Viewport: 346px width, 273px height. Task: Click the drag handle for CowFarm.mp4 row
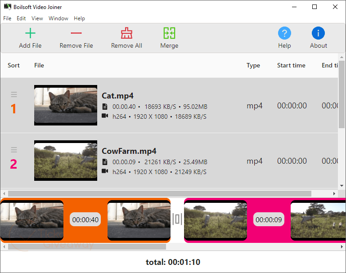pos(14,150)
